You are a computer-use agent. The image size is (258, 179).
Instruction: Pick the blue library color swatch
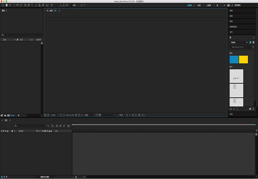(234, 60)
